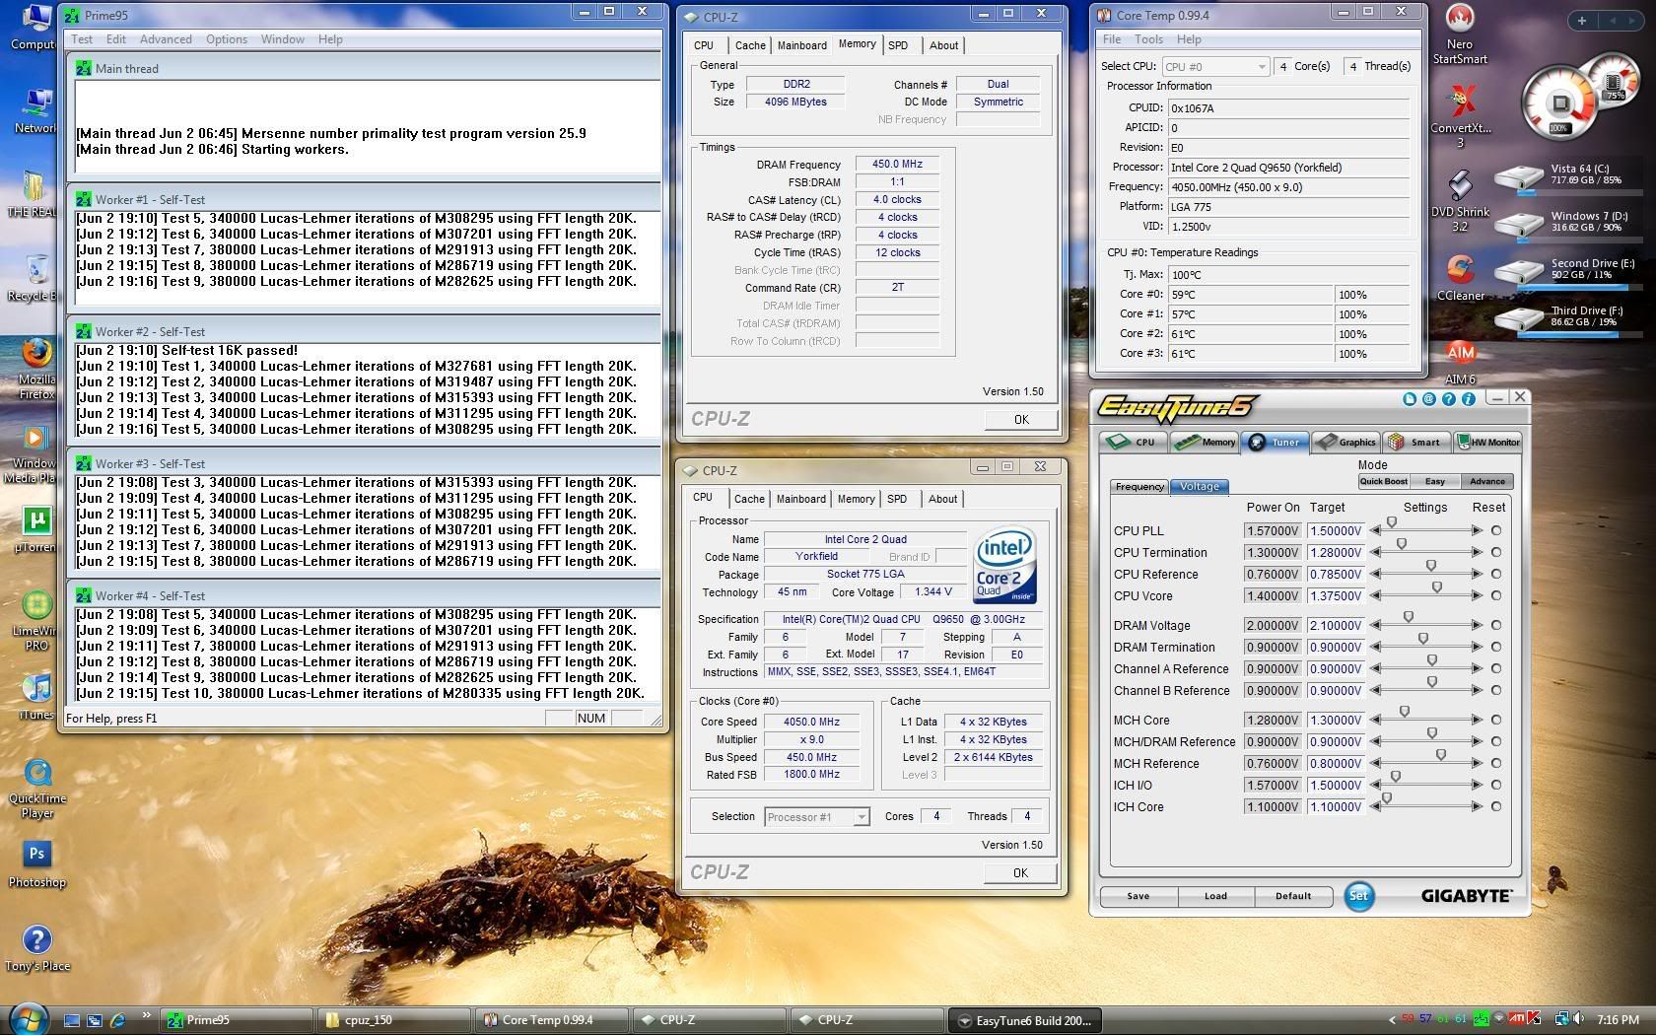
Task: Click the Windows 7 (D:) drive gadget
Action: (x=1565, y=223)
